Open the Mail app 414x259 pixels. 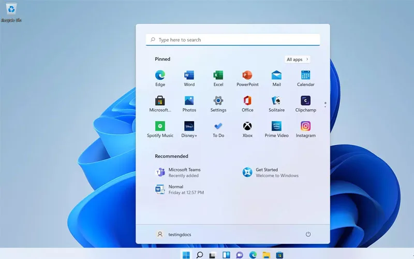(x=276, y=78)
